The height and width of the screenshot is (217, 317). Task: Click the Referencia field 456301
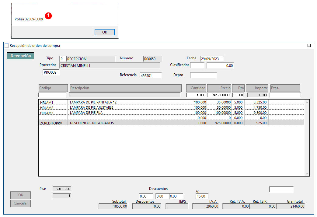click(150, 76)
